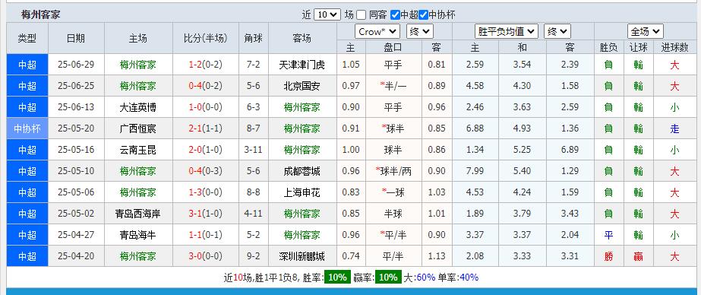Click the handicap 半球
The width and height of the screenshot is (701, 295).
coord(393,214)
